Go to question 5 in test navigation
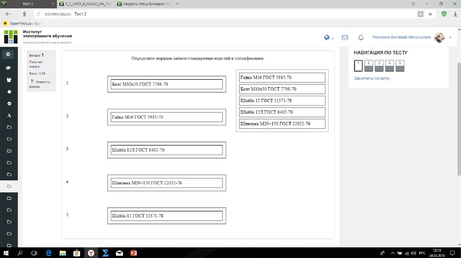This screenshot has width=461, height=258. point(400,66)
